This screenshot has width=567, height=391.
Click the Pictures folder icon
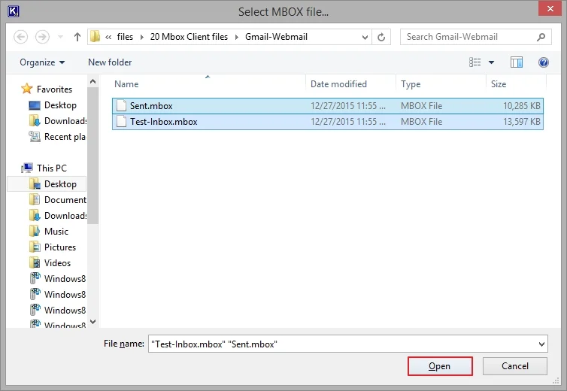[35, 247]
